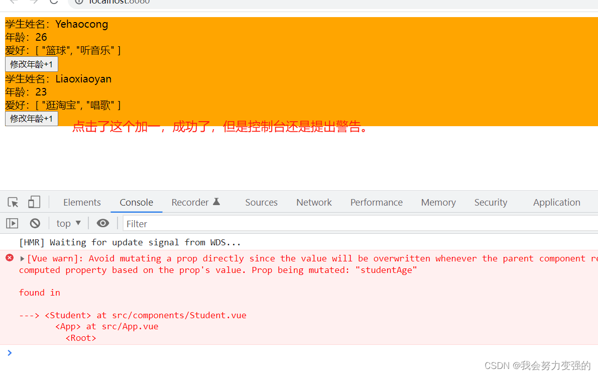The width and height of the screenshot is (598, 375).
Task: Toggle the device toolbar icon
Action: click(34, 203)
